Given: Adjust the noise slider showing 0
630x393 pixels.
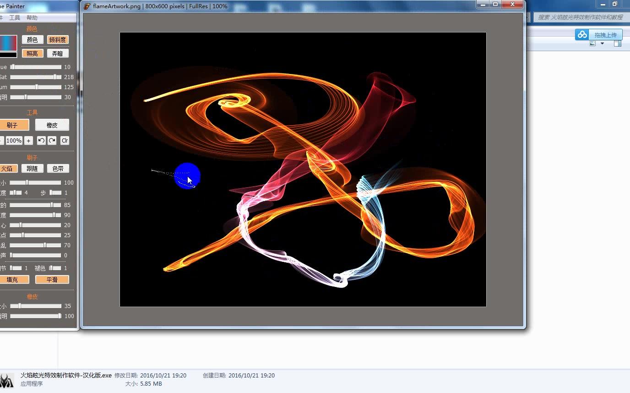Looking at the screenshot, I should tap(36, 255).
